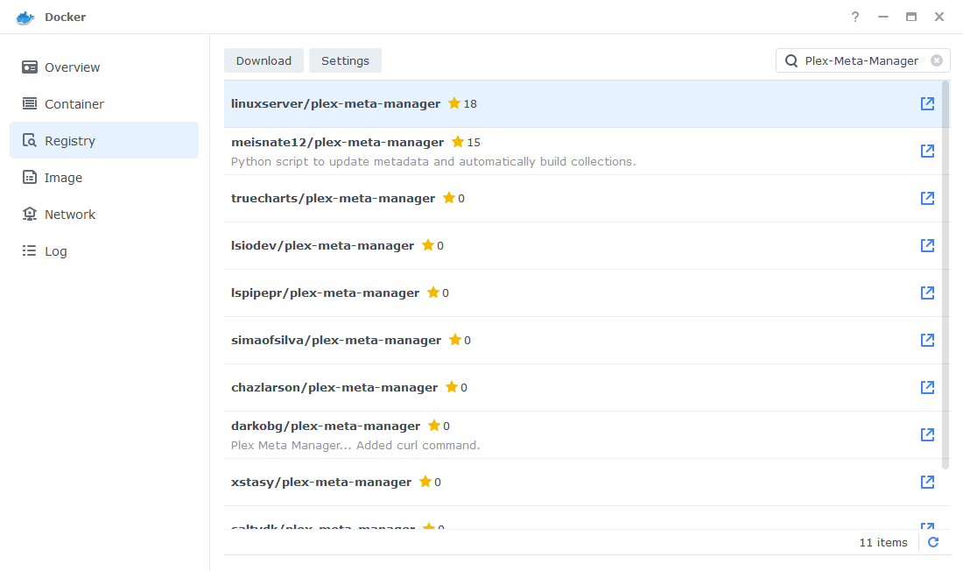Select the Registry section in the sidebar
Viewport: 963px width, 571px height.
(104, 140)
